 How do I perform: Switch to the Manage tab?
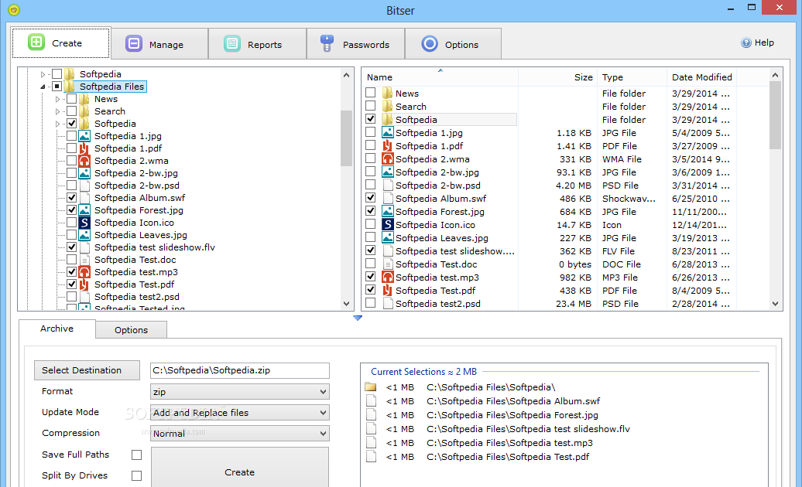tap(159, 44)
